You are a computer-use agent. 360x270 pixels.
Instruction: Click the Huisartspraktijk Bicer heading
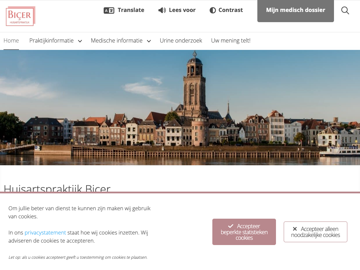57,188
